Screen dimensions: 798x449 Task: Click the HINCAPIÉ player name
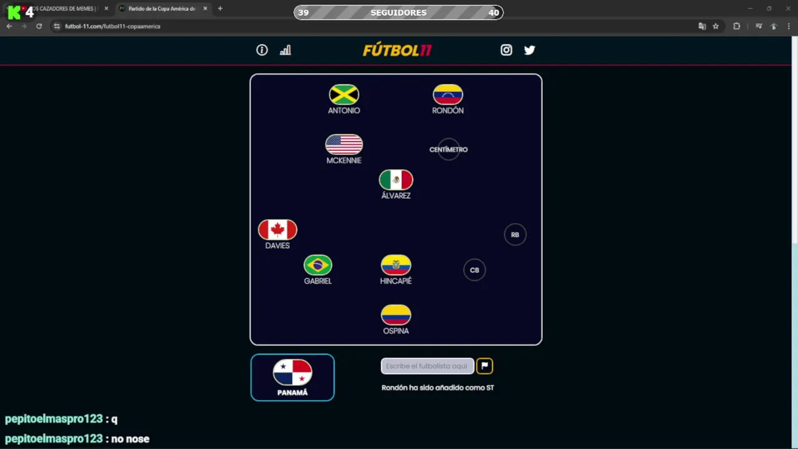(396, 281)
